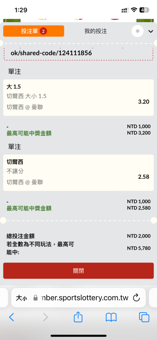Switch to 投注單 tab
The height and width of the screenshot is (340, 157).
[x=34, y=31]
